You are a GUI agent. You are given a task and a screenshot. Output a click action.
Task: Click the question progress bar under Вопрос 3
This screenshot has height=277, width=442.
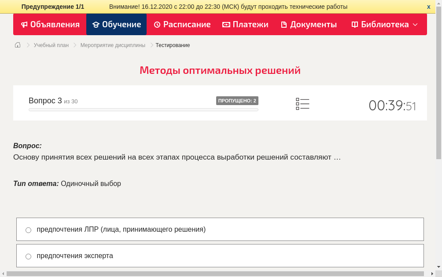[143, 109]
